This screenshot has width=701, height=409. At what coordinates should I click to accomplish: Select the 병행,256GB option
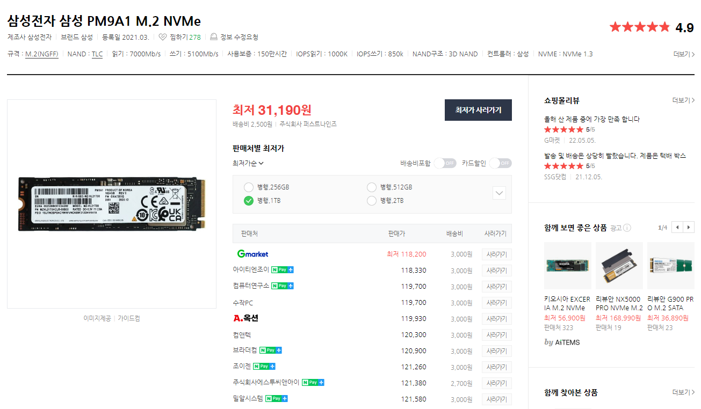(x=248, y=187)
